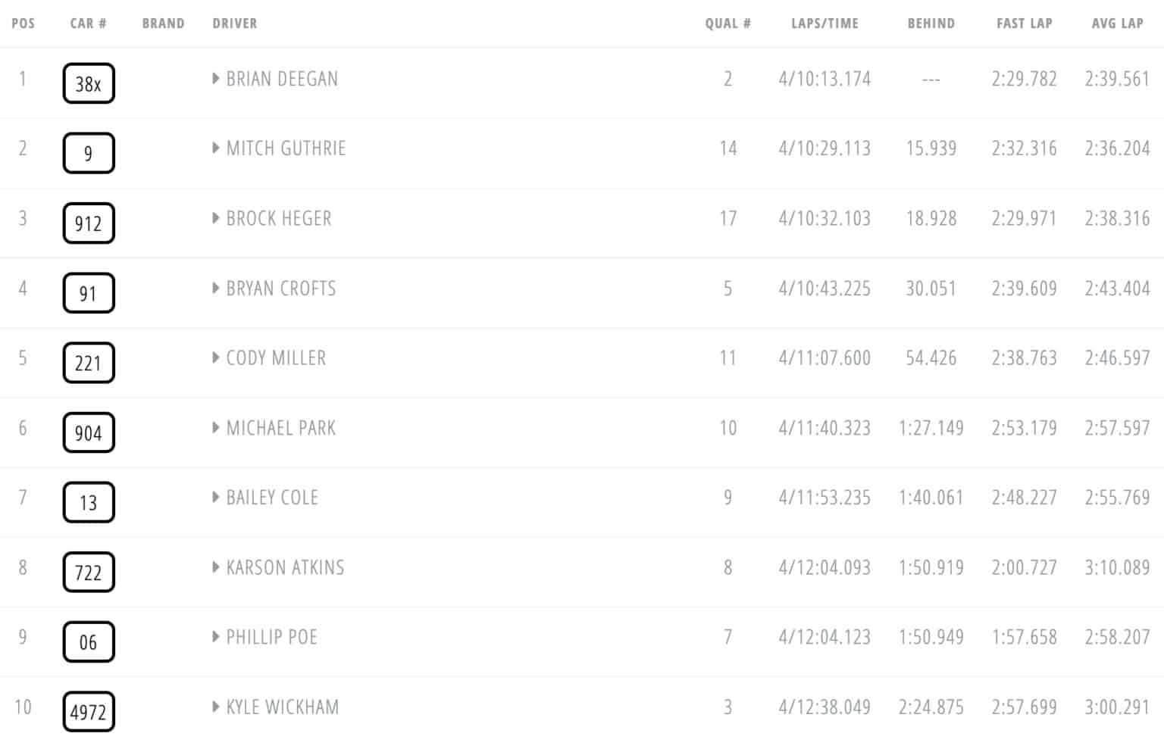The width and height of the screenshot is (1164, 746).
Task: Click the AVG LAP column header
Action: point(1118,23)
